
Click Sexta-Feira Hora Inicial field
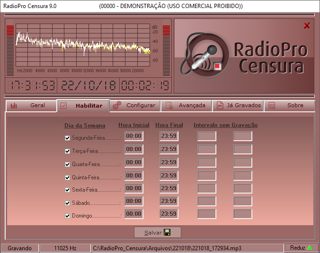click(x=134, y=188)
